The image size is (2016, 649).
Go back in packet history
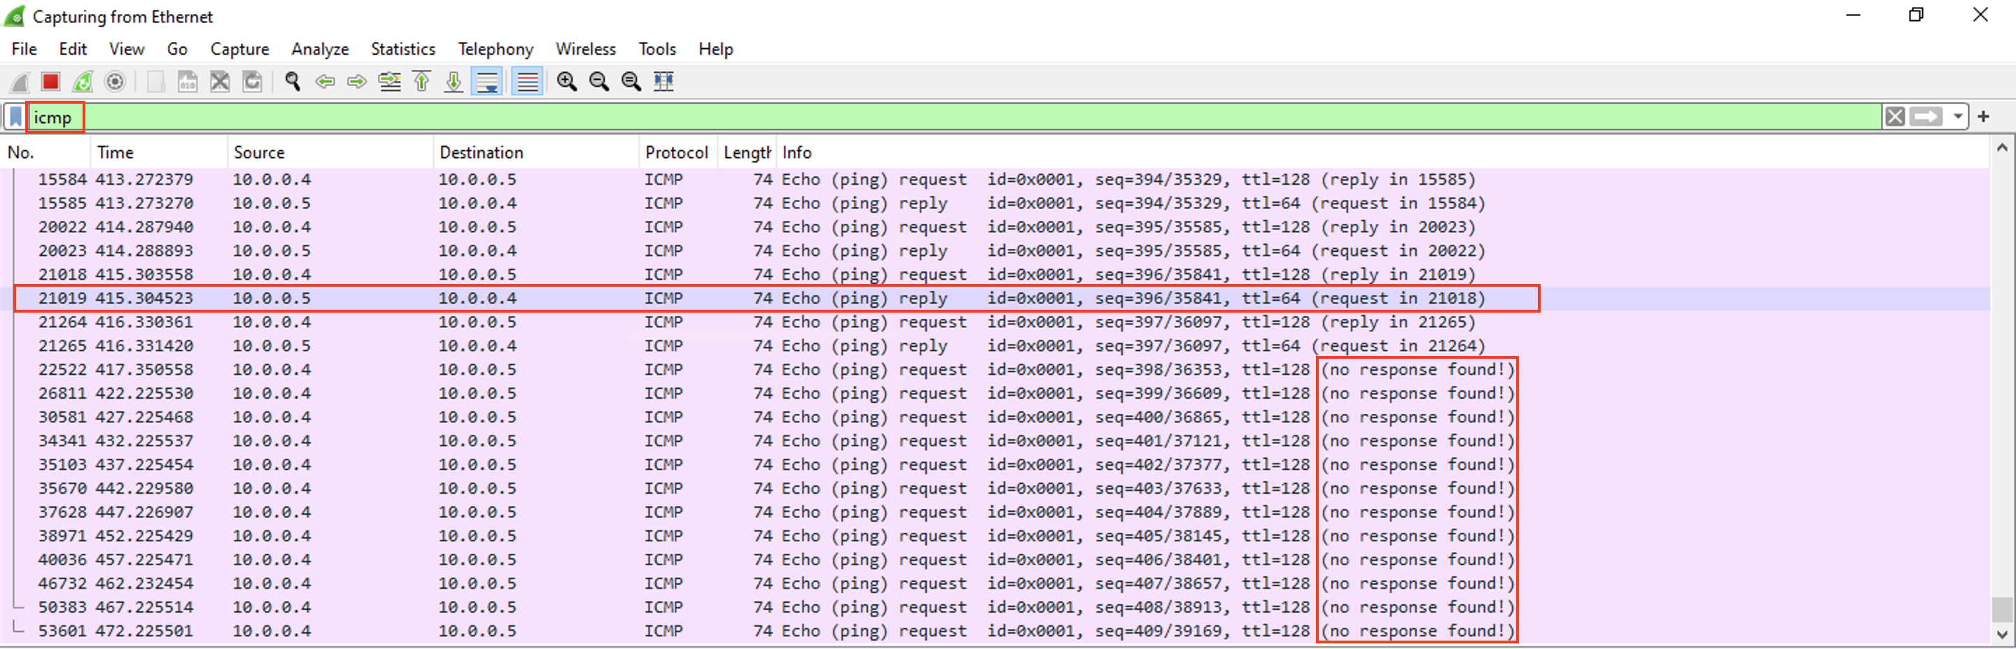click(x=325, y=81)
